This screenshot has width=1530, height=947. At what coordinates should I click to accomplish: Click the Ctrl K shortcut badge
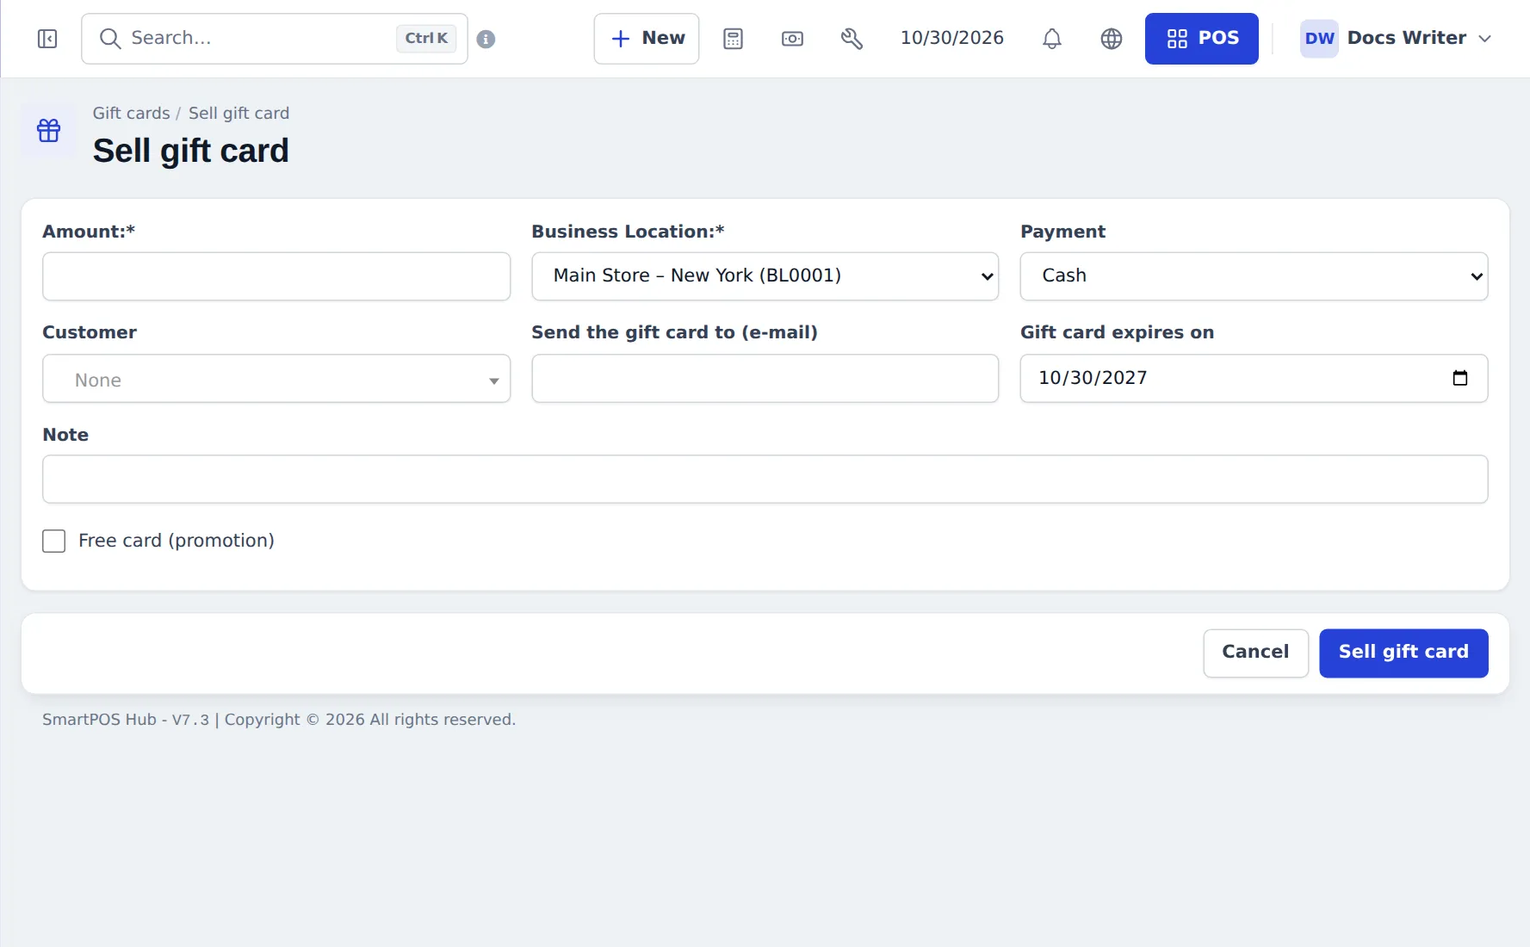tap(426, 39)
